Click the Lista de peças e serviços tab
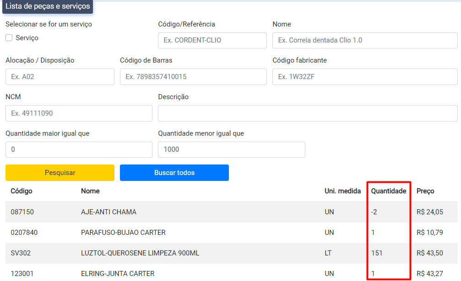Screen dimensions: 461x281 coord(48,6)
